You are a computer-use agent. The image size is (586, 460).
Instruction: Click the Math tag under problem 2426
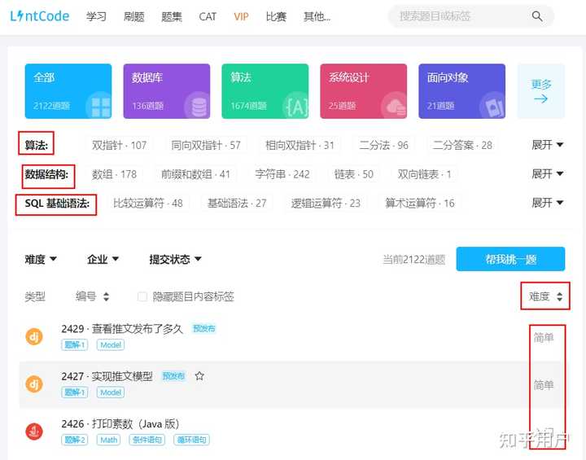tap(109, 440)
